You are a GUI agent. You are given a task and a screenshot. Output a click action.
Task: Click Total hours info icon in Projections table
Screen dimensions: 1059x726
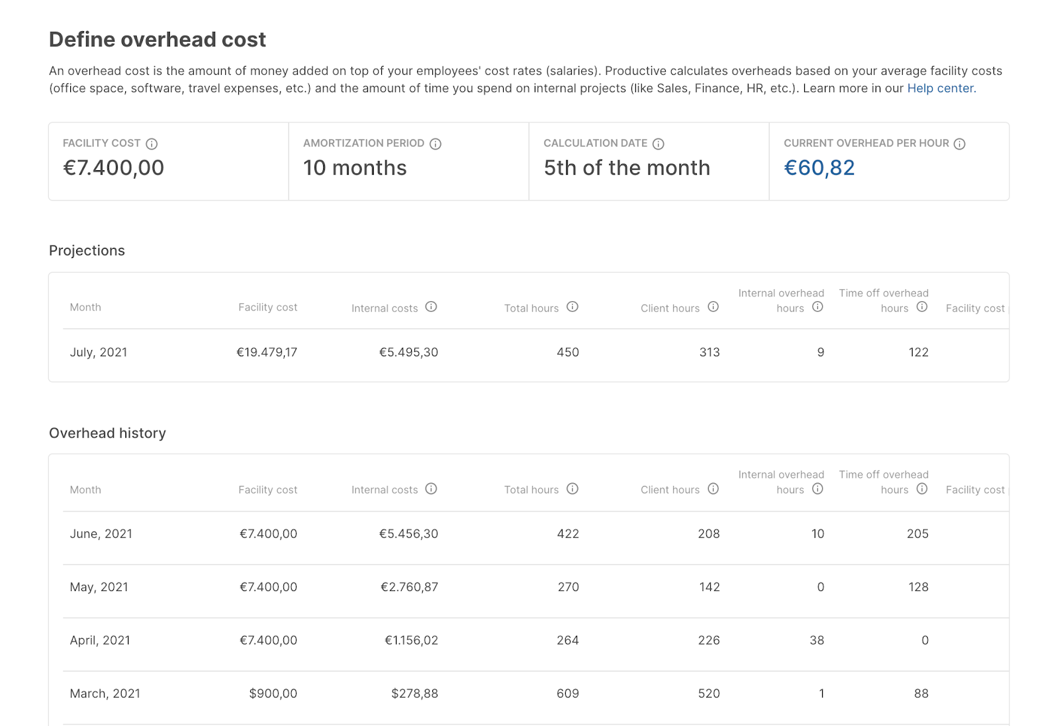(x=573, y=306)
